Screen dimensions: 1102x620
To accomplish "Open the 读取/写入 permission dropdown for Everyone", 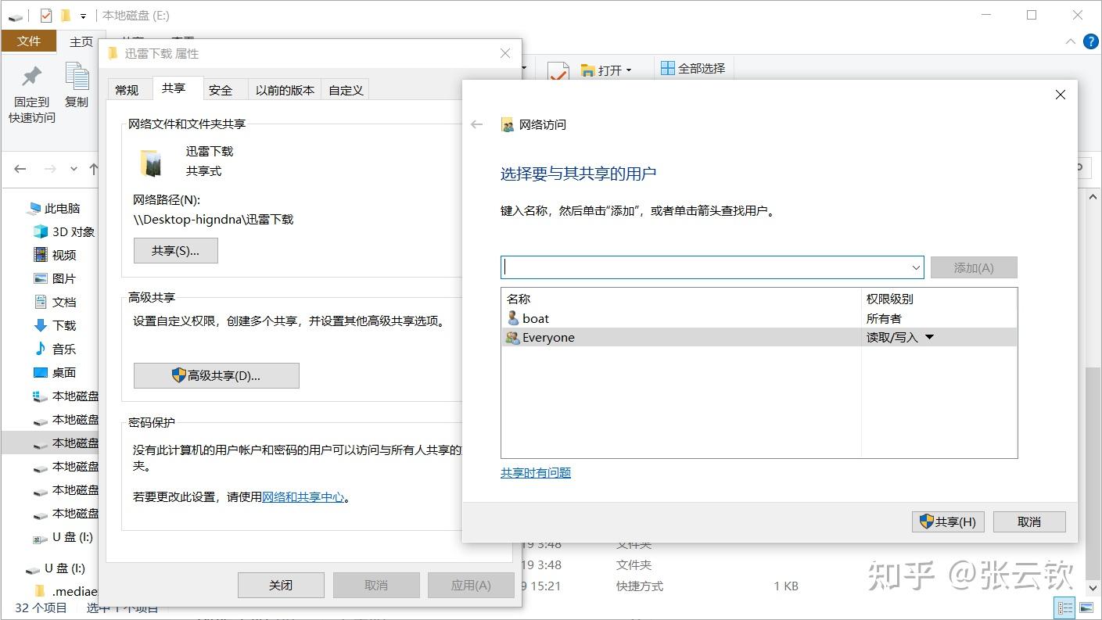I will click(929, 337).
